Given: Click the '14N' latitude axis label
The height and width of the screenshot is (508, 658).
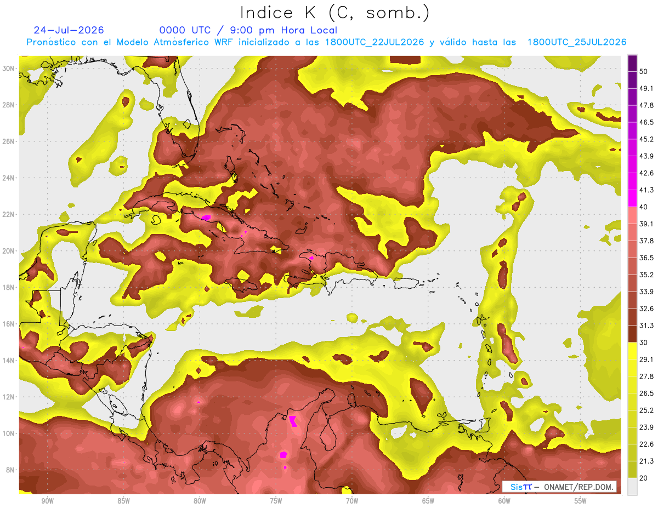Looking at the screenshot, I should (8, 361).
